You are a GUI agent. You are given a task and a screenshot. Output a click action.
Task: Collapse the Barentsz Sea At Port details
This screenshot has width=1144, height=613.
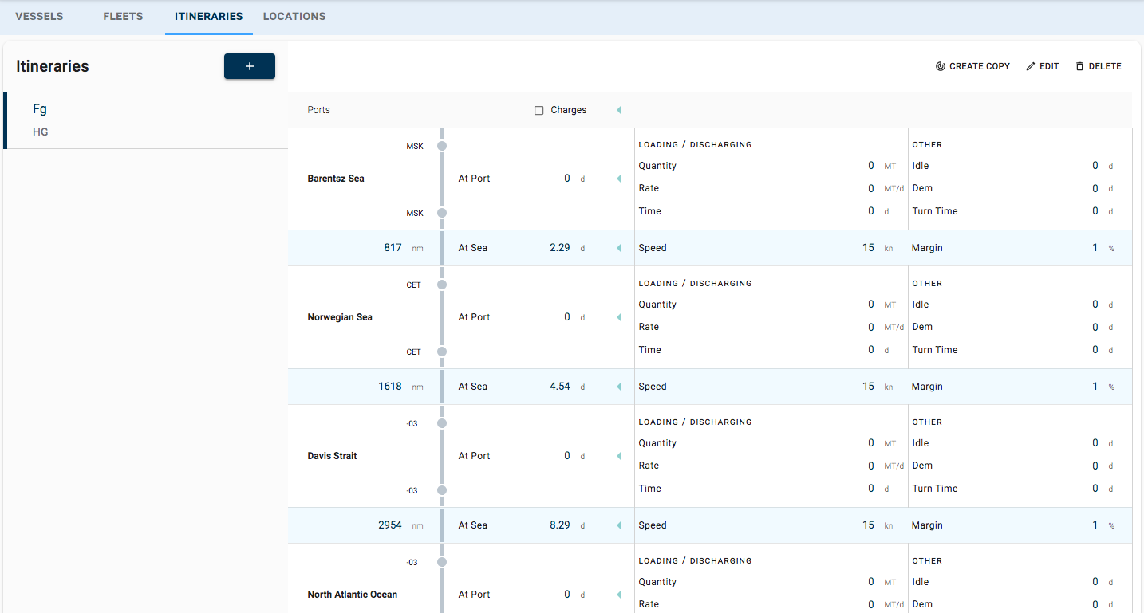point(619,178)
